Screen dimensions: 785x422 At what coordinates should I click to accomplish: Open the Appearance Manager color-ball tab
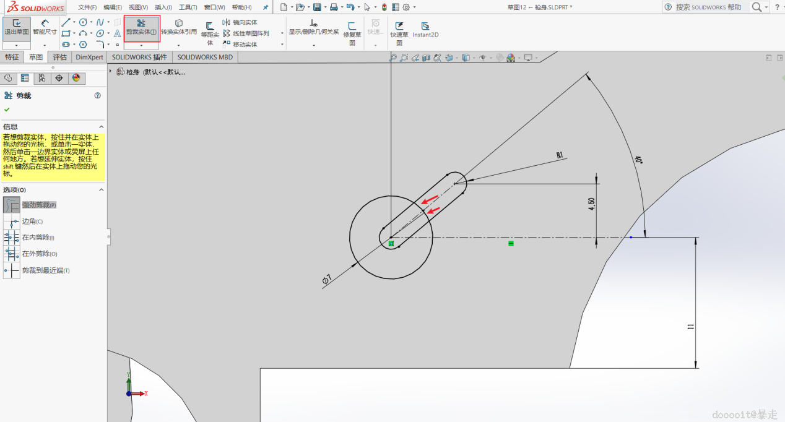point(76,78)
